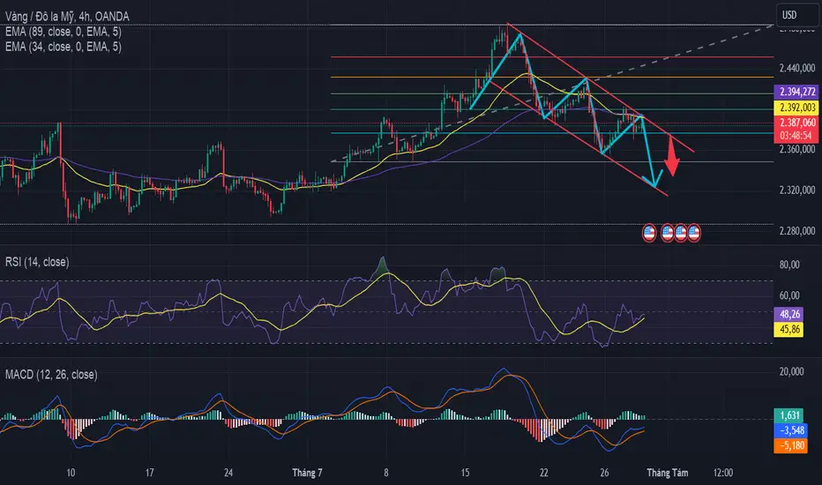822x485 pixels.
Task: Click the date 17 on time axis
Action: [x=149, y=473]
